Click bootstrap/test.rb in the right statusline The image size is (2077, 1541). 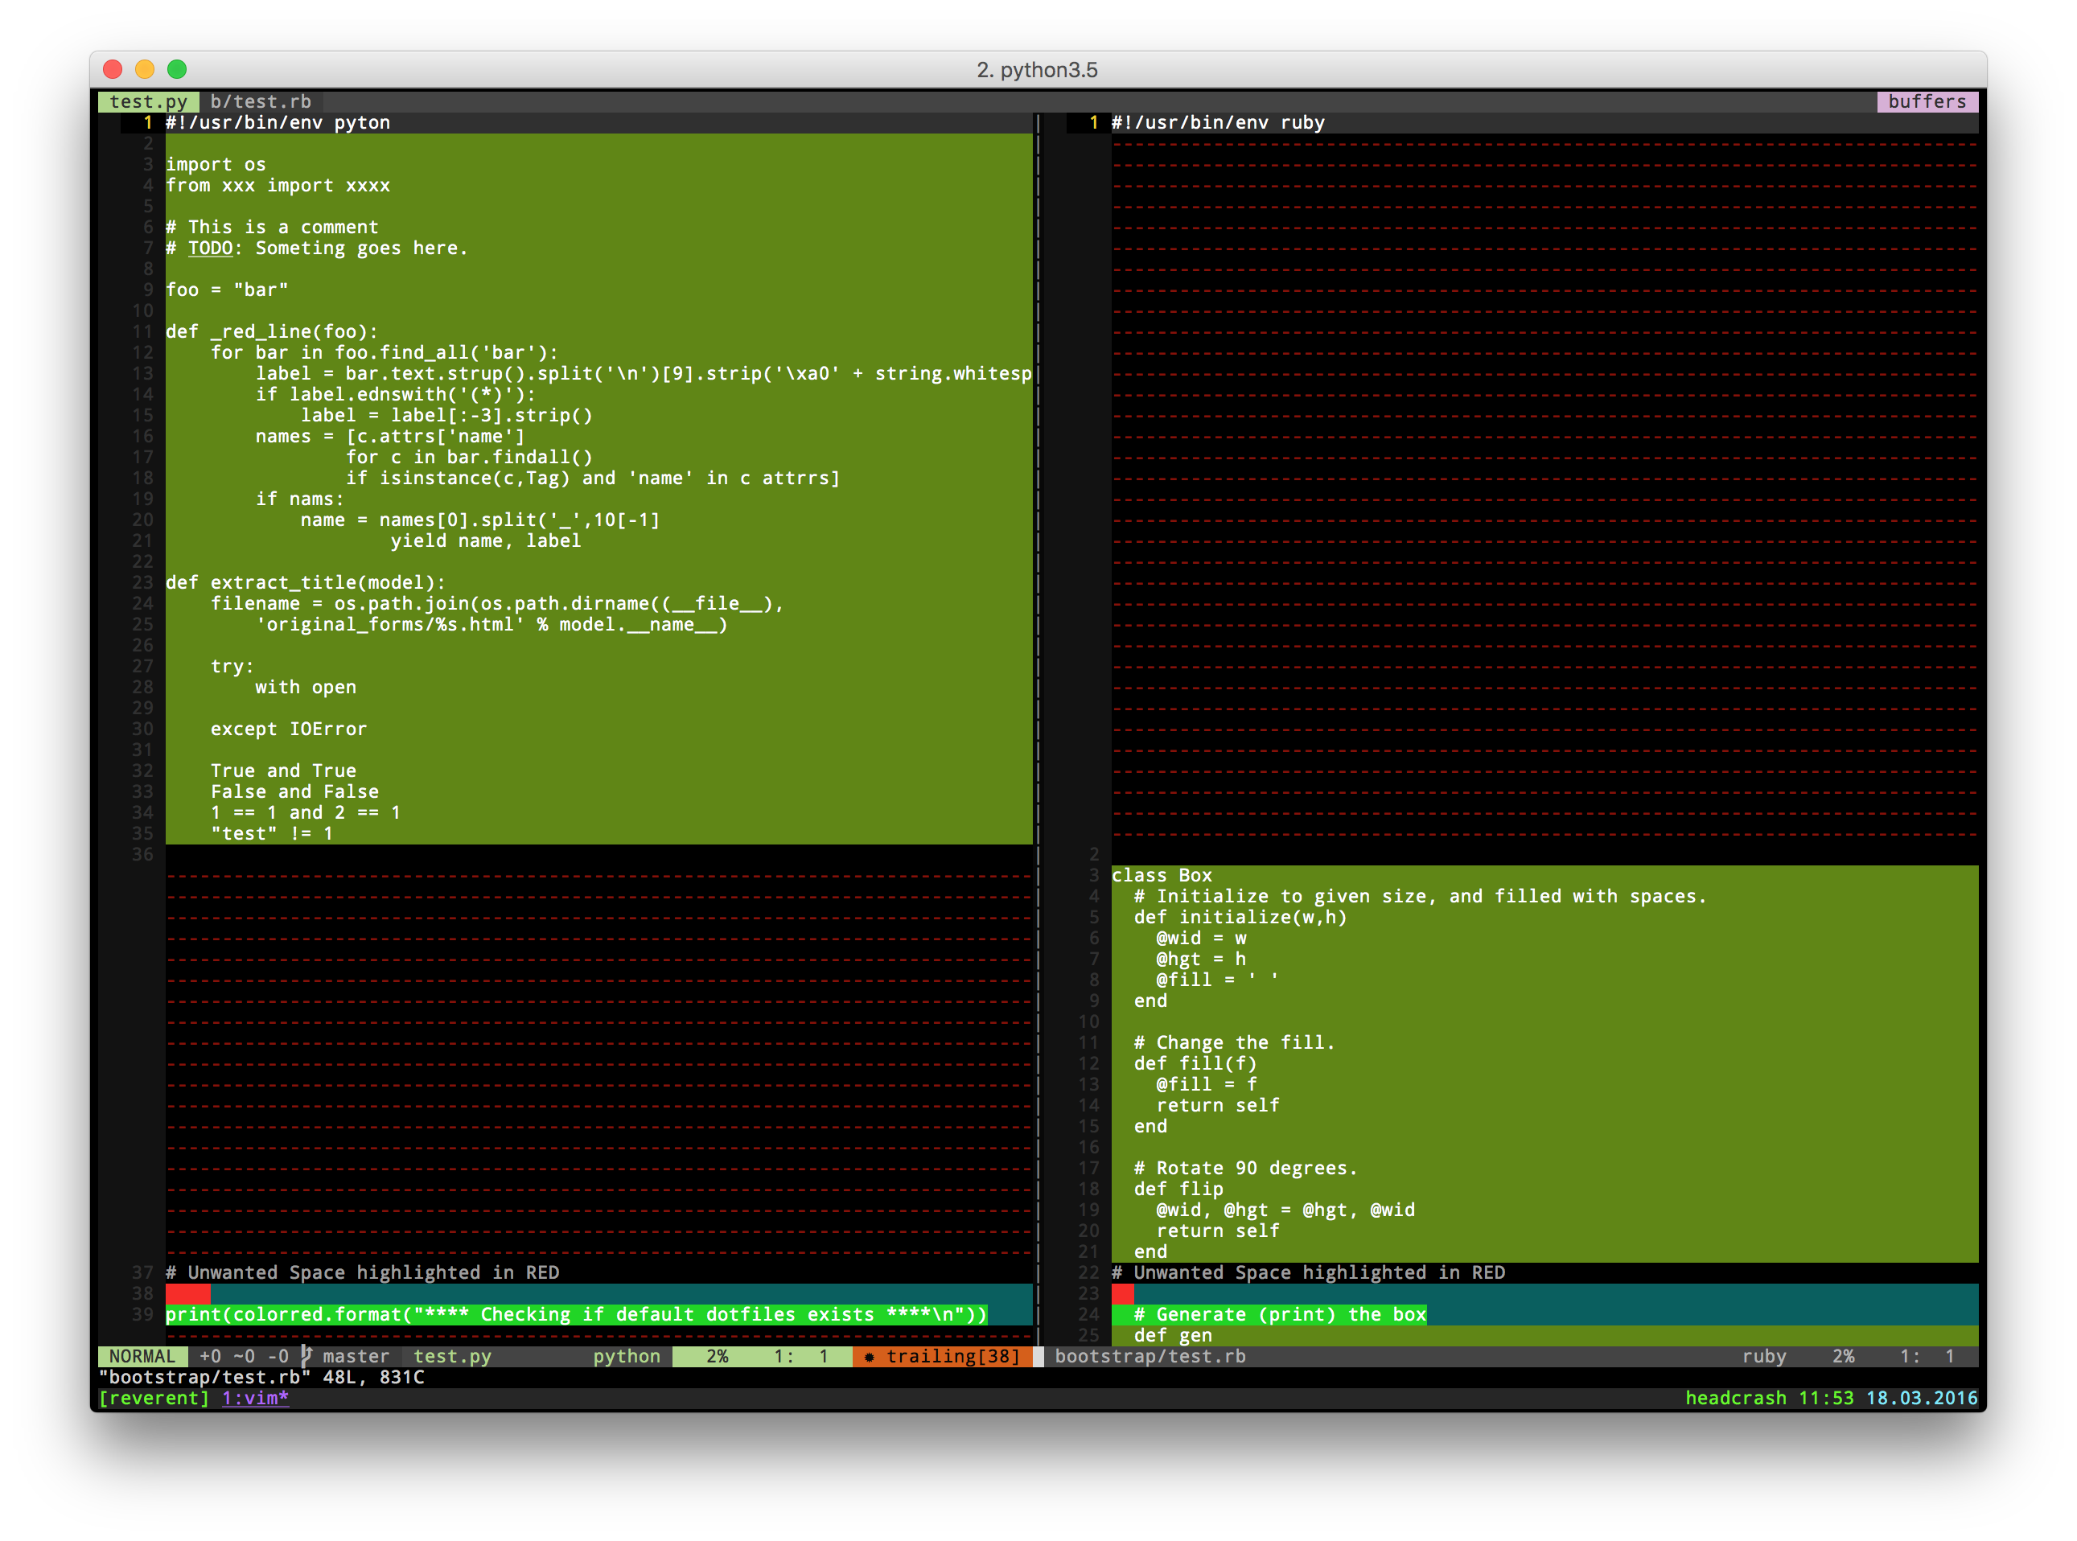tap(1150, 1356)
